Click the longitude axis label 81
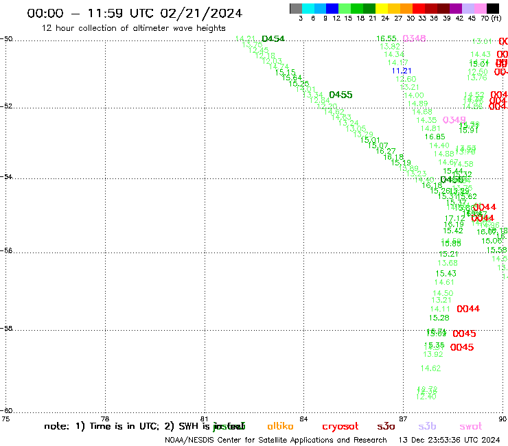Image resolution: width=508 pixels, height=446 pixels. (x=205, y=419)
